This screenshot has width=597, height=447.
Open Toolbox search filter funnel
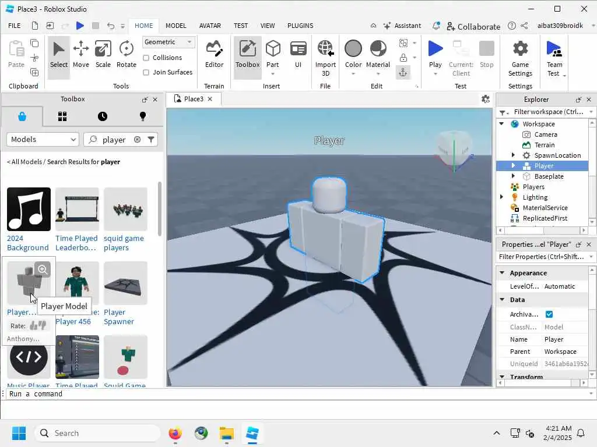pos(151,140)
